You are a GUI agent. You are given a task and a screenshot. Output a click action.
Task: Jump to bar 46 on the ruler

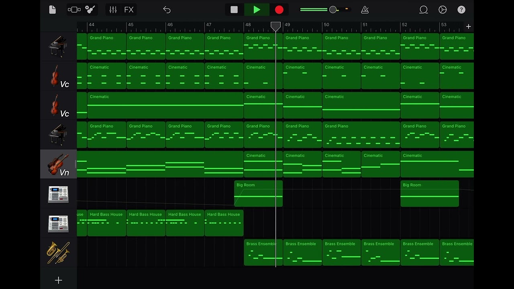pyautogui.click(x=170, y=25)
